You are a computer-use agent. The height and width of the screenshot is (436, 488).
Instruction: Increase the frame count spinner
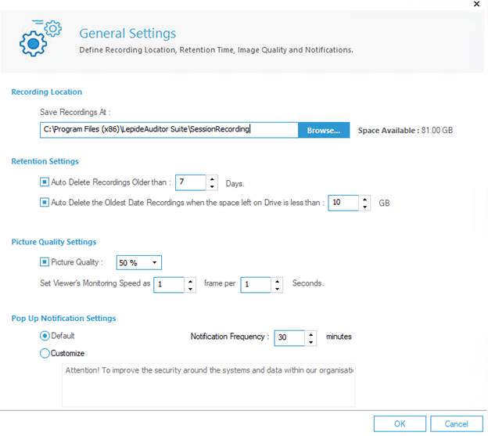tap(190, 281)
